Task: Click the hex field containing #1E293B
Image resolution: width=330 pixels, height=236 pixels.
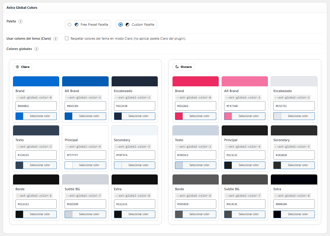Action: click(134, 106)
